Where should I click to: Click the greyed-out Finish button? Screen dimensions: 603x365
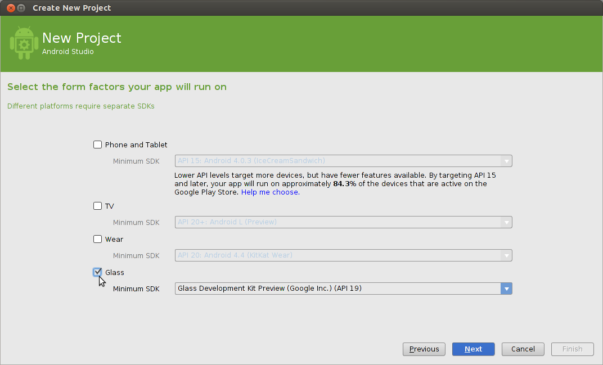pyautogui.click(x=572, y=349)
